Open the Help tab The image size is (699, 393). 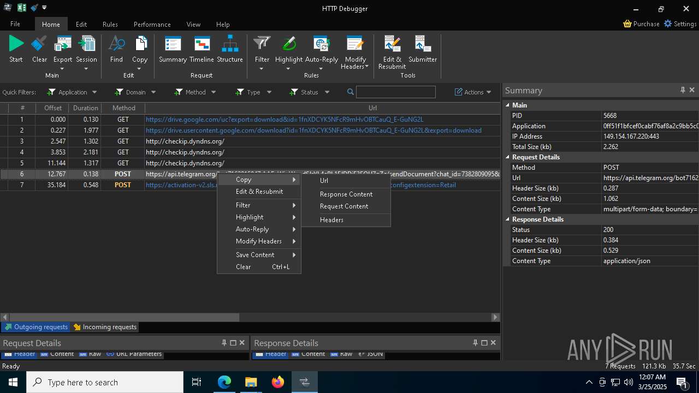[x=223, y=25]
